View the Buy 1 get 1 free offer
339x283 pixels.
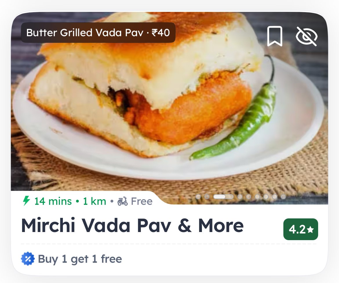(80, 259)
